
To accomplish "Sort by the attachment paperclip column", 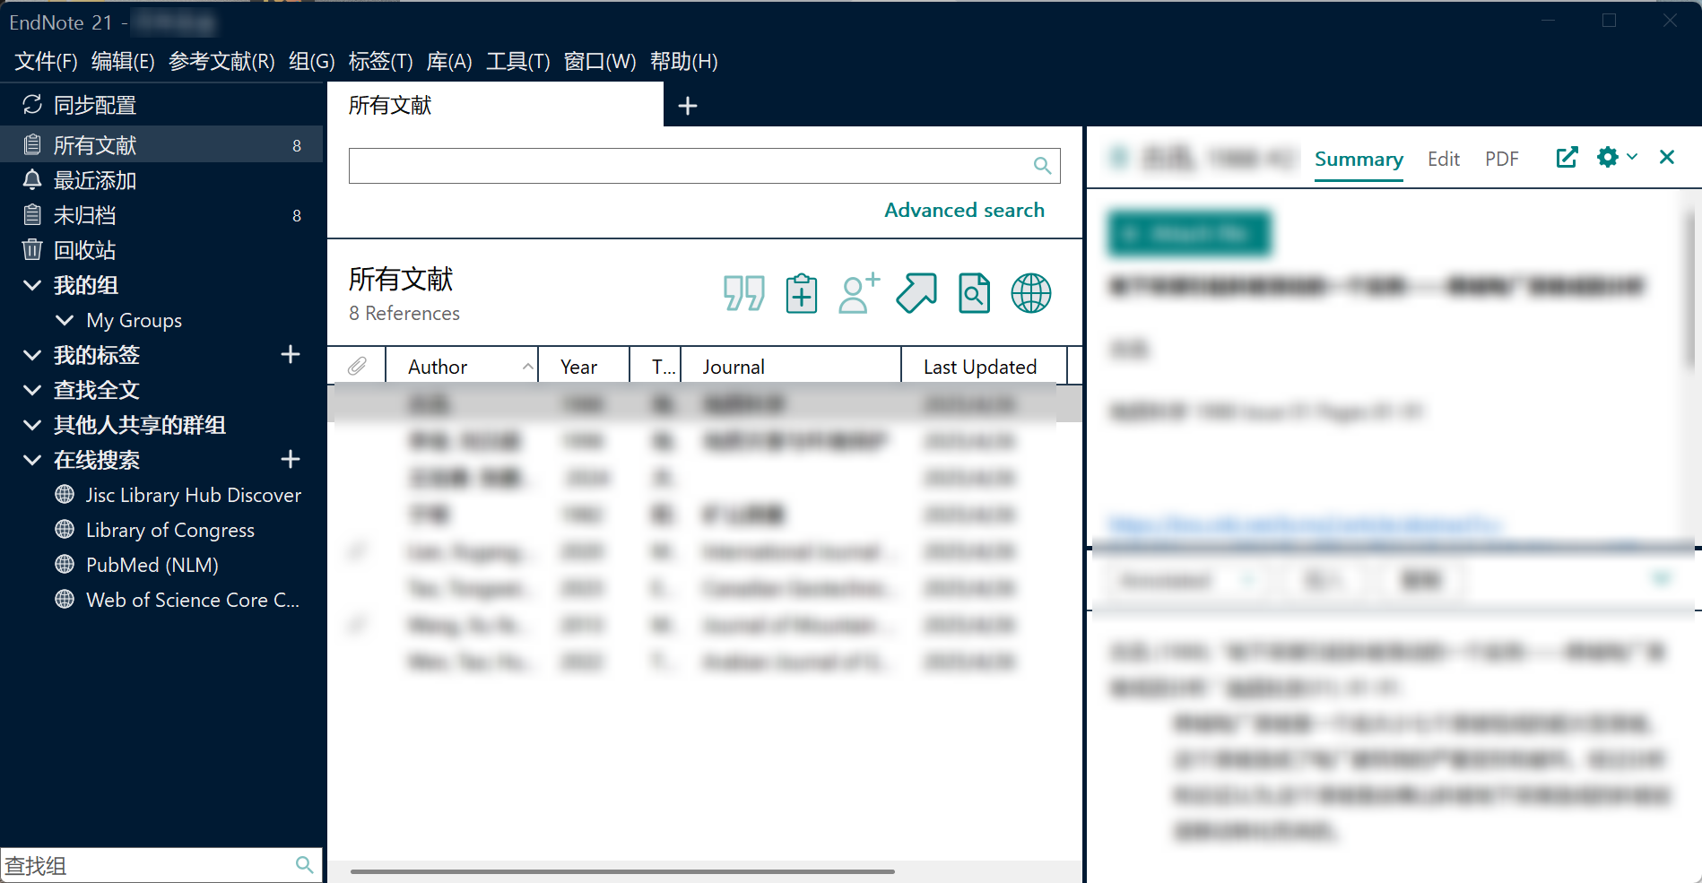I will (x=357, y=366).
